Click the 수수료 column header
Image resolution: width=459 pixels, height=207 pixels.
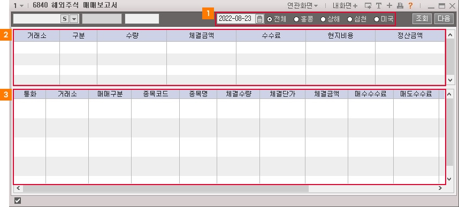(271, 36)
